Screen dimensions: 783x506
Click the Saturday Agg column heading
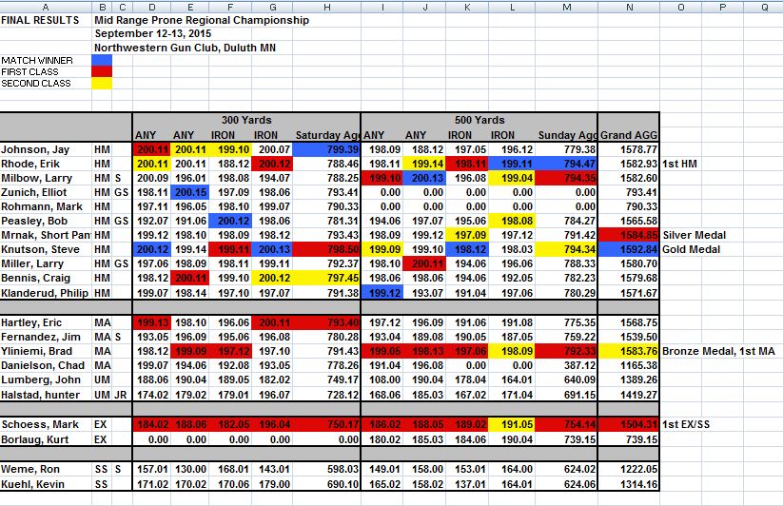pyautogui.click(x=326, y=135)
